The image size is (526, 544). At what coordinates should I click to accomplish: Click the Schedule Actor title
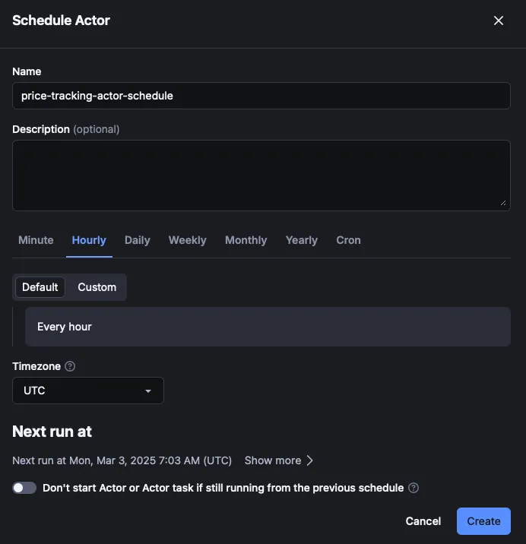pos(61,21)
